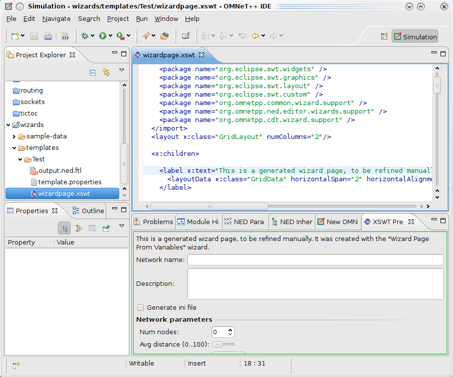Screen dimensions: 453x377
Task: Switch to the Outline tab
Action: [x=88, y=211]
